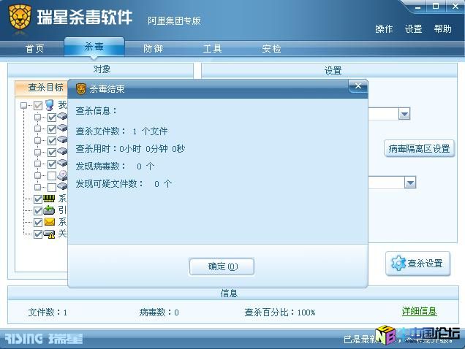Expand the last drive tree node
Viewport: 465px width, 349px height.
(38, 187)
